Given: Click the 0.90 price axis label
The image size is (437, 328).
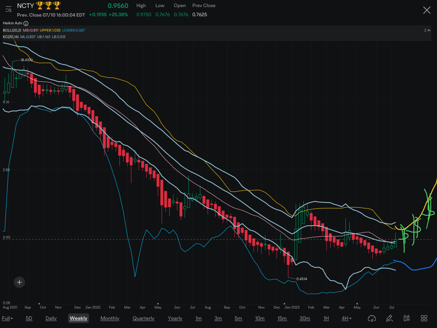Looking at the screenshot, I should pyautogui.click(x=7, y=238).
